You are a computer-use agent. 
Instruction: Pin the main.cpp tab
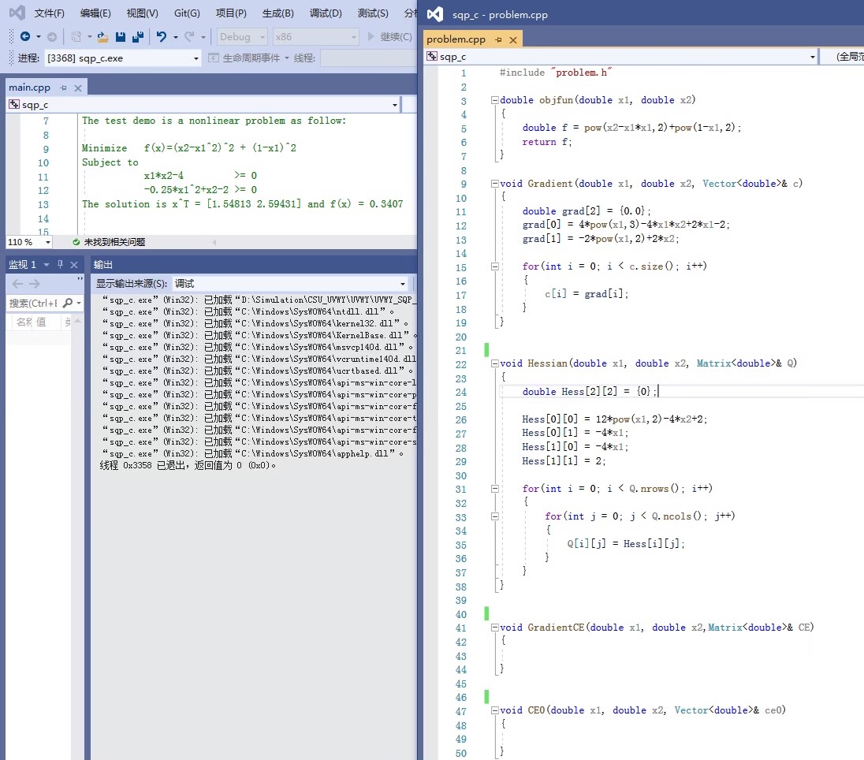pos(63,88)
